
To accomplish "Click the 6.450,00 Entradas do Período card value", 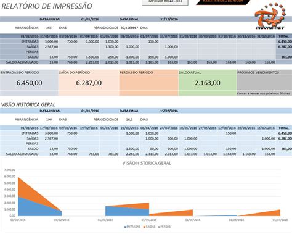I will [30, 83].
